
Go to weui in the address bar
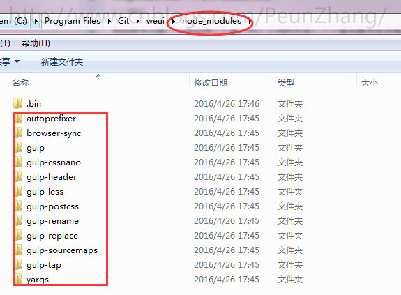point(156,21)
